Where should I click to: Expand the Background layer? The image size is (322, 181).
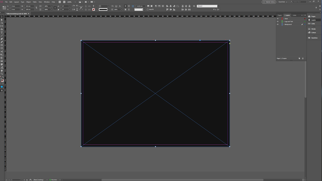[284, 24]
